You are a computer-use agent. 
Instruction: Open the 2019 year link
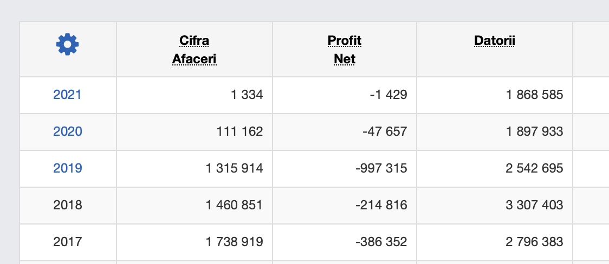[x=68, y=168]
